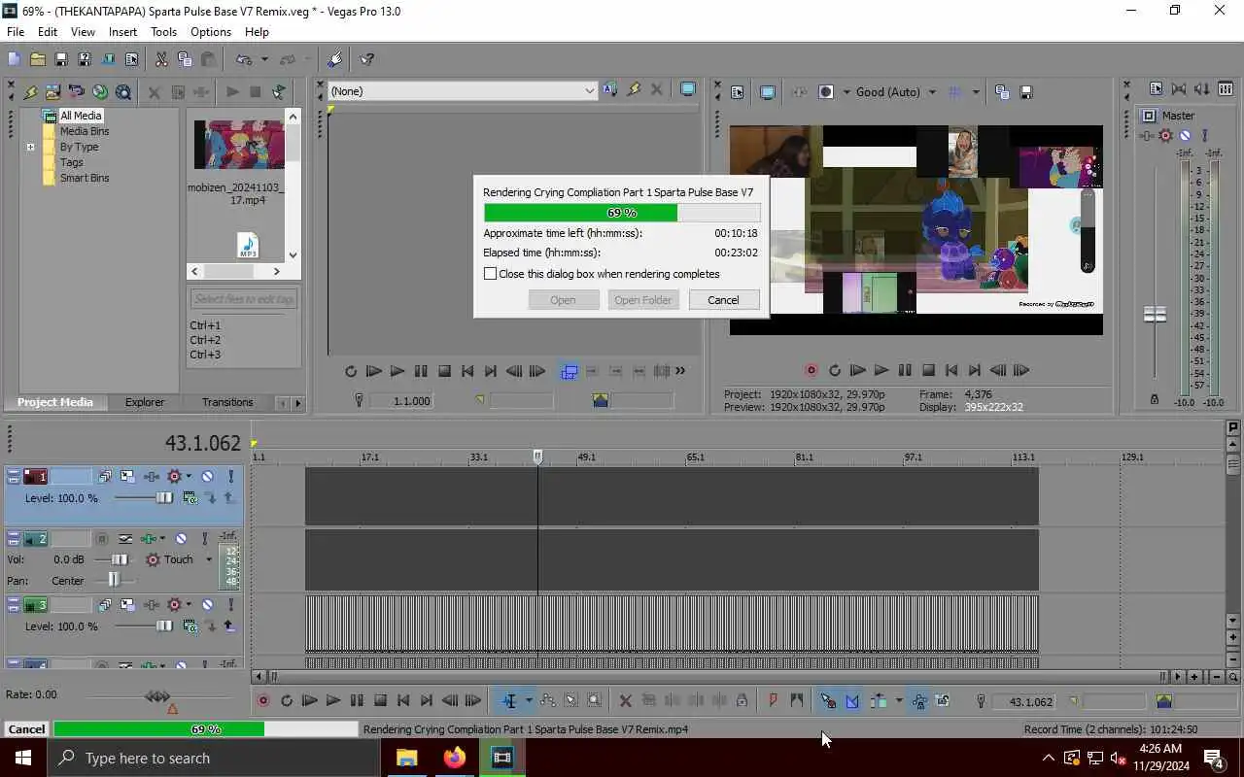Click the New project icon
Viewport: 1244px width, 777px height.
tap(14, 59)
